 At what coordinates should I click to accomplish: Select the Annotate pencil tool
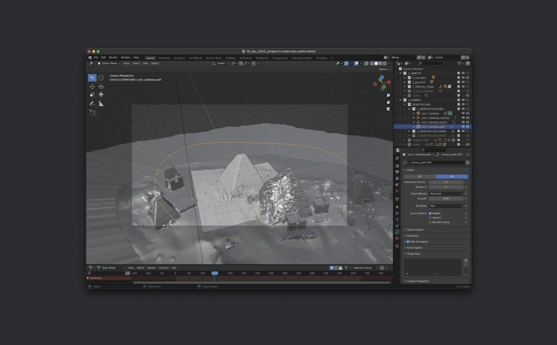coord(92,103)
